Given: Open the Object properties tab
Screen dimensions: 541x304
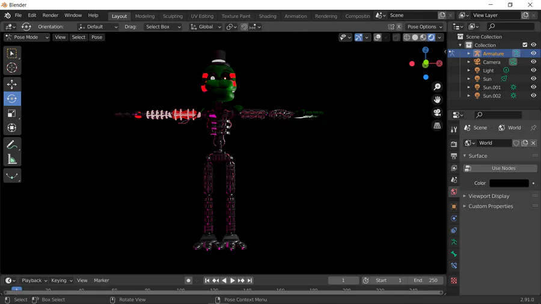Looking at the screenshot, I should (454, 207).
